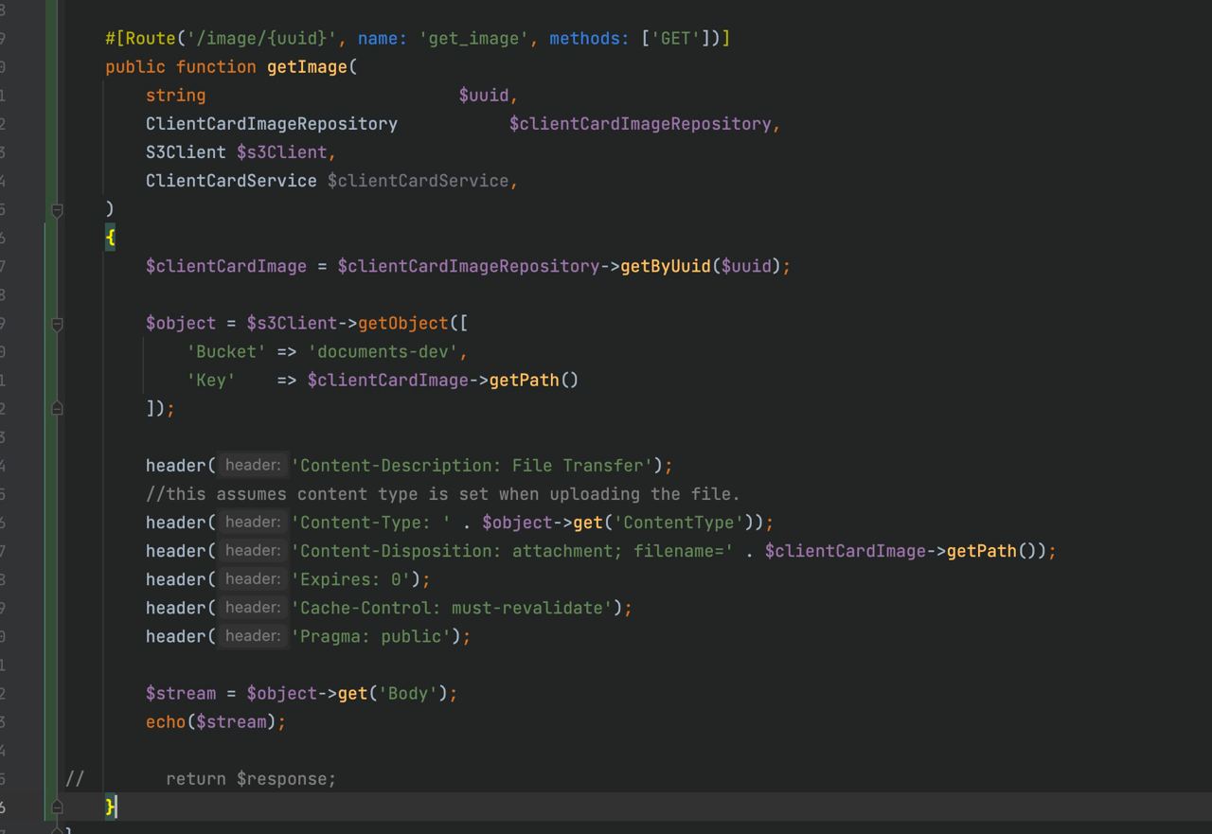The height and width of the screenshot is (834, 1212).
Task: Click the 'Expires: 0' header string
Action: tap(351, 579)
